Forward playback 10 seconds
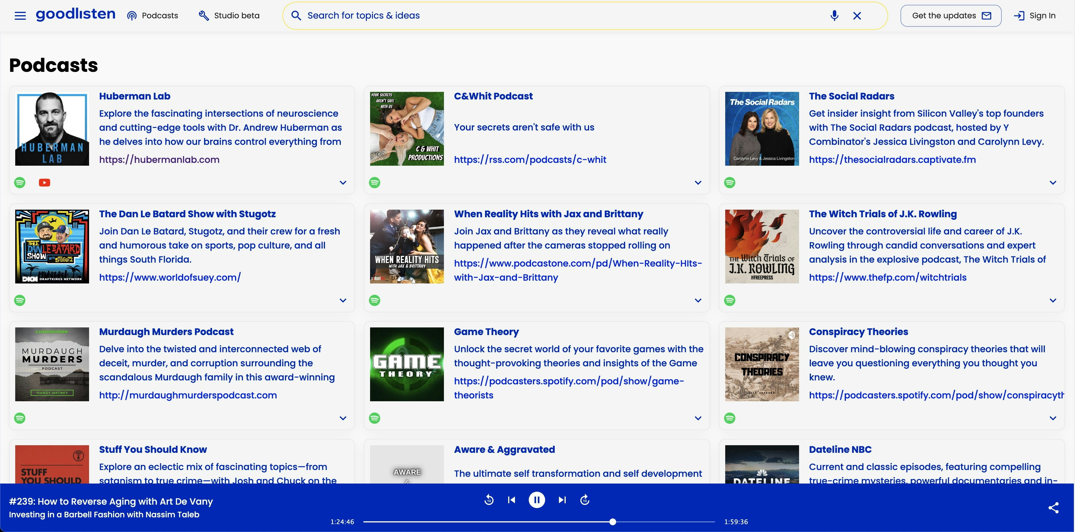This screenshot has height=532, width=1075. pos(585,499)
